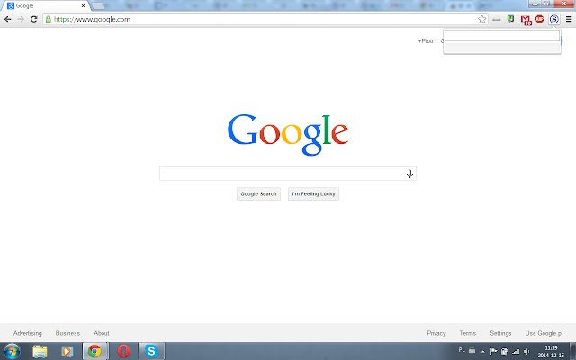
Task: Open the Business footer link
Action: tap(67, 333)
